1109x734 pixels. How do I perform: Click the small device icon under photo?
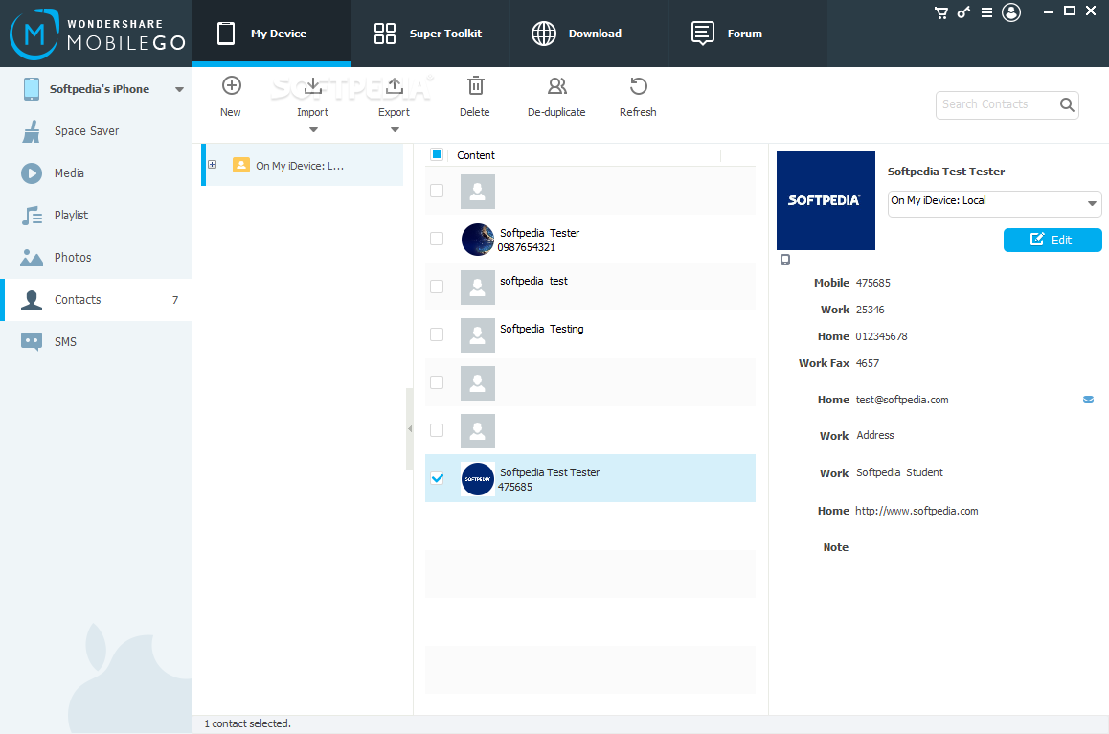pyautogui.click(x=785, y=260)
